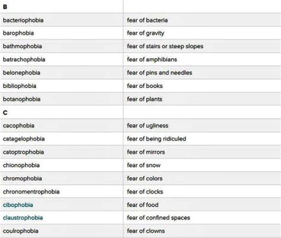Open the claustrophobia link
The height and width of the screenshot is (238, 281).
(23, 218)
